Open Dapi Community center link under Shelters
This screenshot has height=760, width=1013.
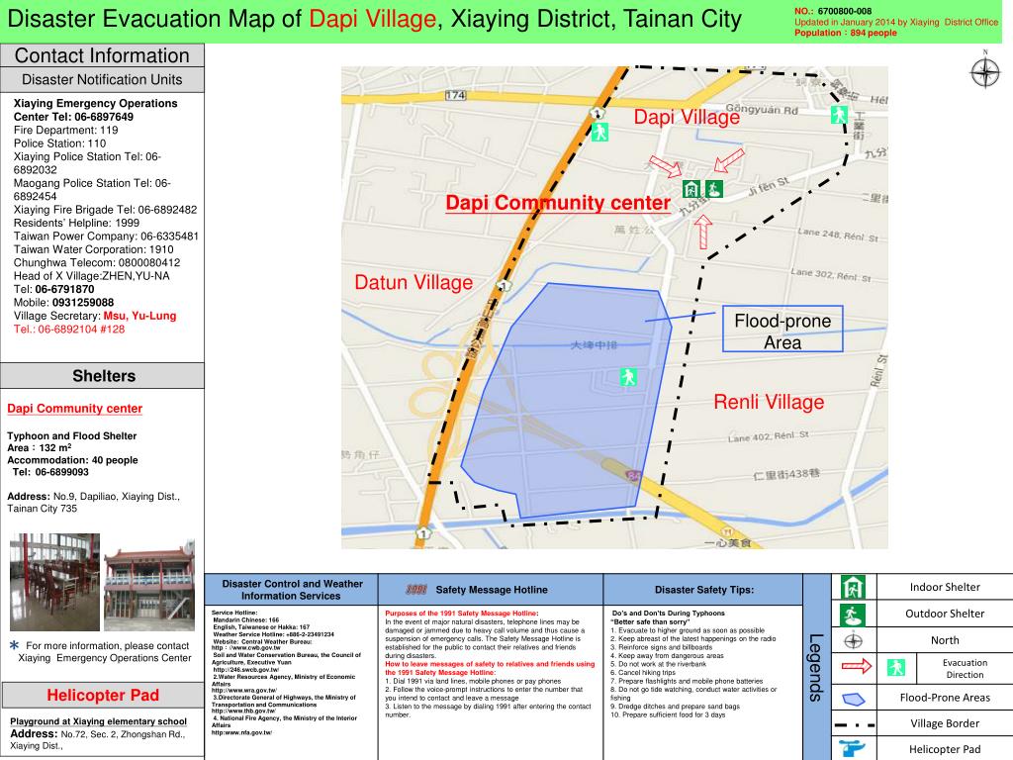tap(75, 409)
